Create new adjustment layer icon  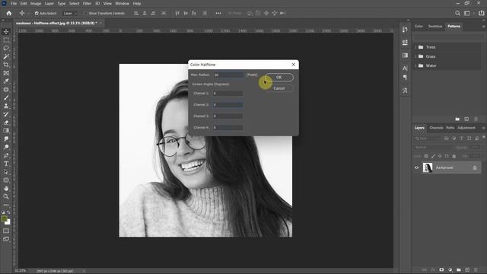(x=450, y=269)
